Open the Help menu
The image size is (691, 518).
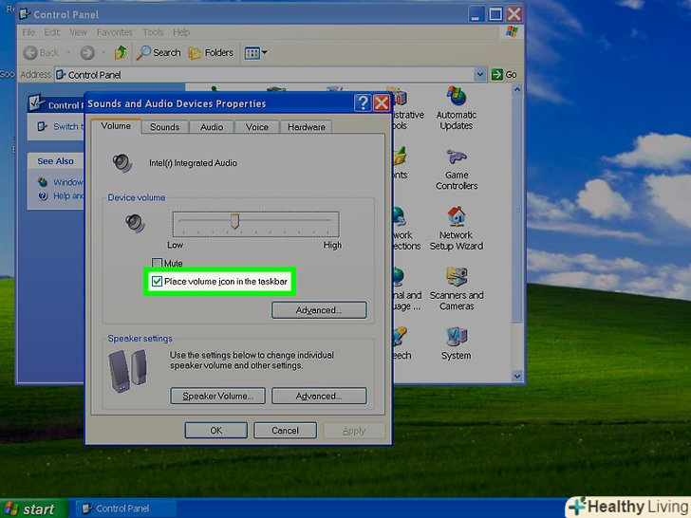(181, 32)
